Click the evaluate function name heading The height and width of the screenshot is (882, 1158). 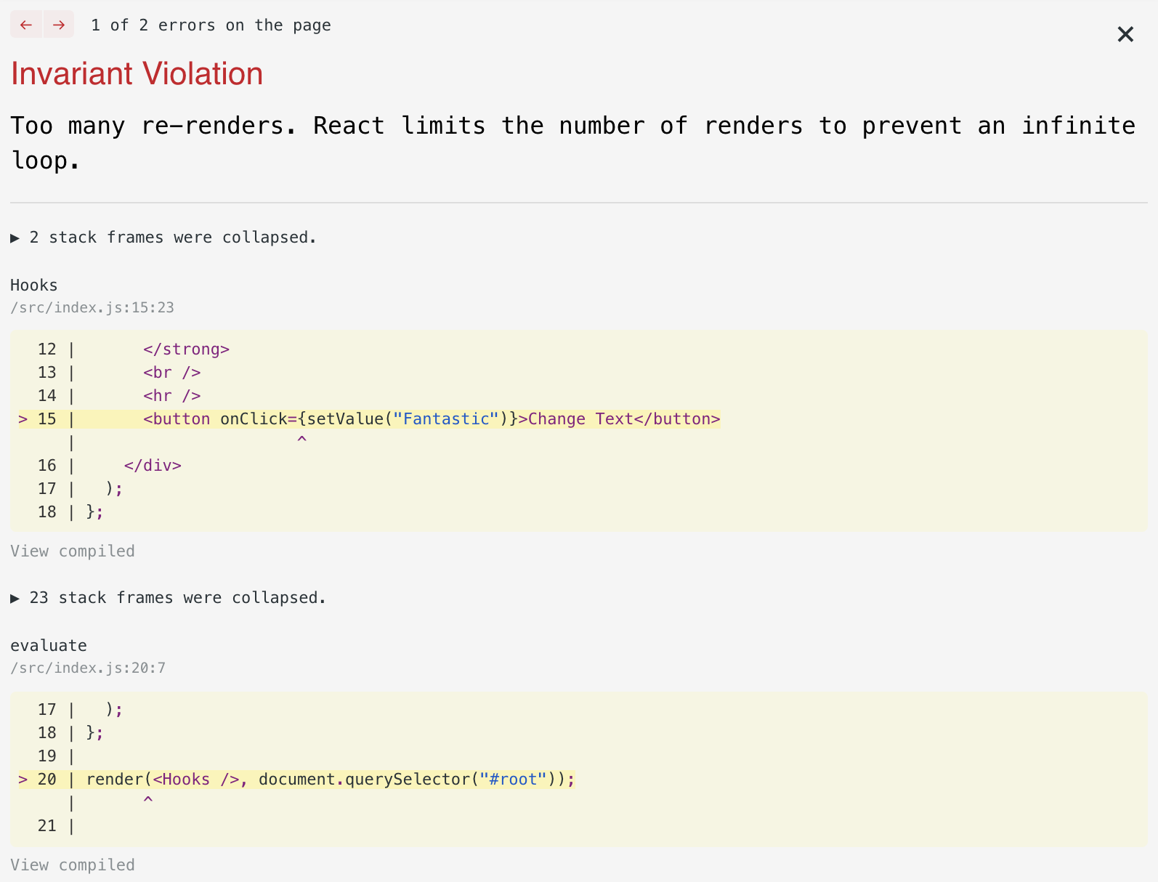click(x=49, y=646)
